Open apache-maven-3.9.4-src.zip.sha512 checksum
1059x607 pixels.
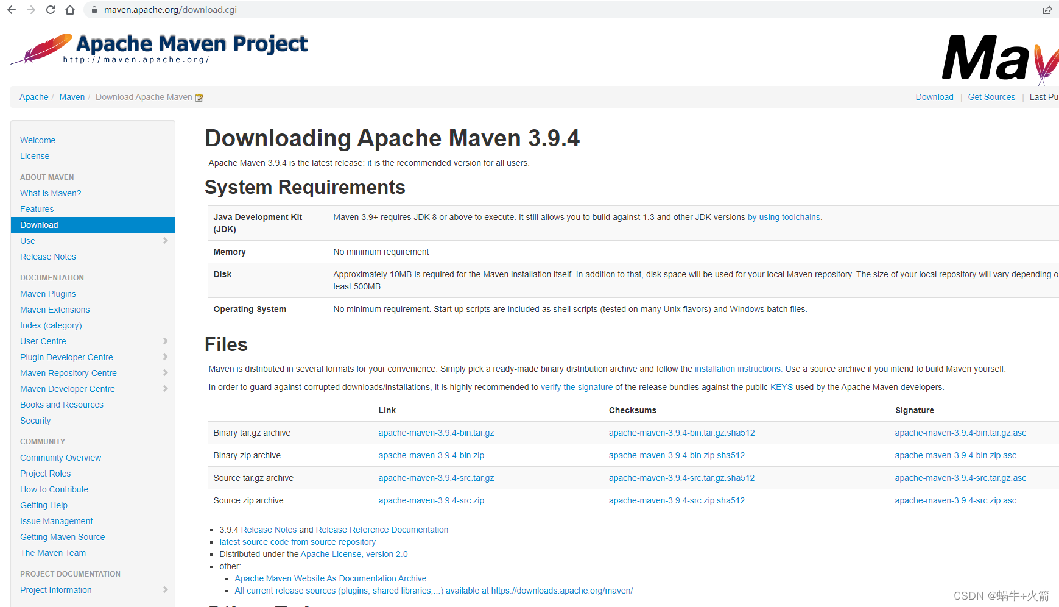677,500
